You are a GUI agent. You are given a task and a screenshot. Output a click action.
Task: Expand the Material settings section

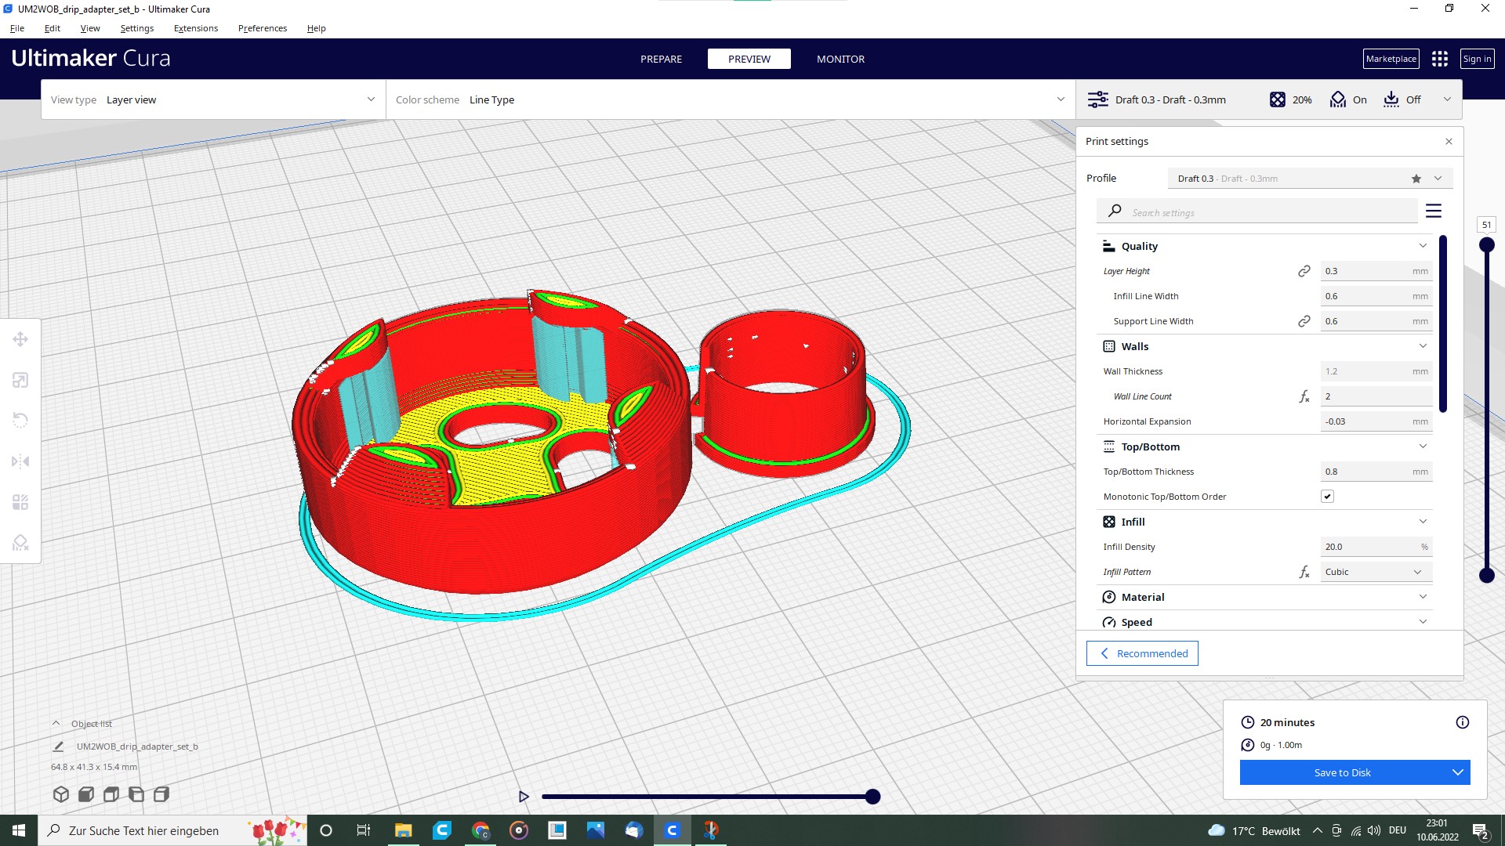click(1423, 597)
